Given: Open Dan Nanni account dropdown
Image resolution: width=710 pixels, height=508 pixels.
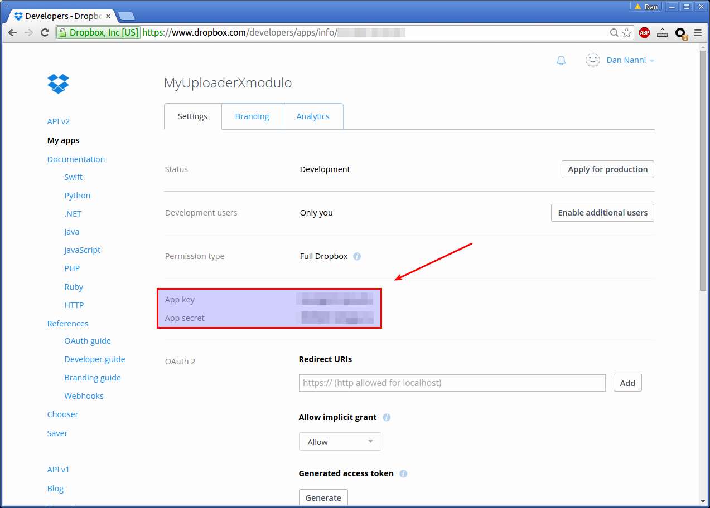Looking at the screenshot, I should tap(630, 60).
